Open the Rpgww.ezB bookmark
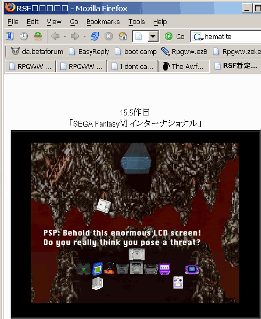This screenshot has height=319, width=261. click(184, 51)
